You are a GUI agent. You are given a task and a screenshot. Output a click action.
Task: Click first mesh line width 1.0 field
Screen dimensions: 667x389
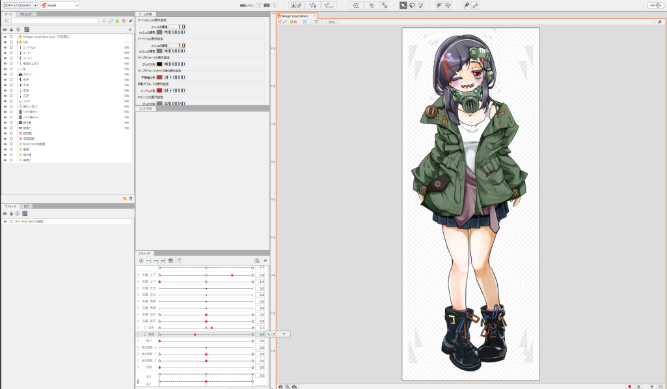point(177,27)
